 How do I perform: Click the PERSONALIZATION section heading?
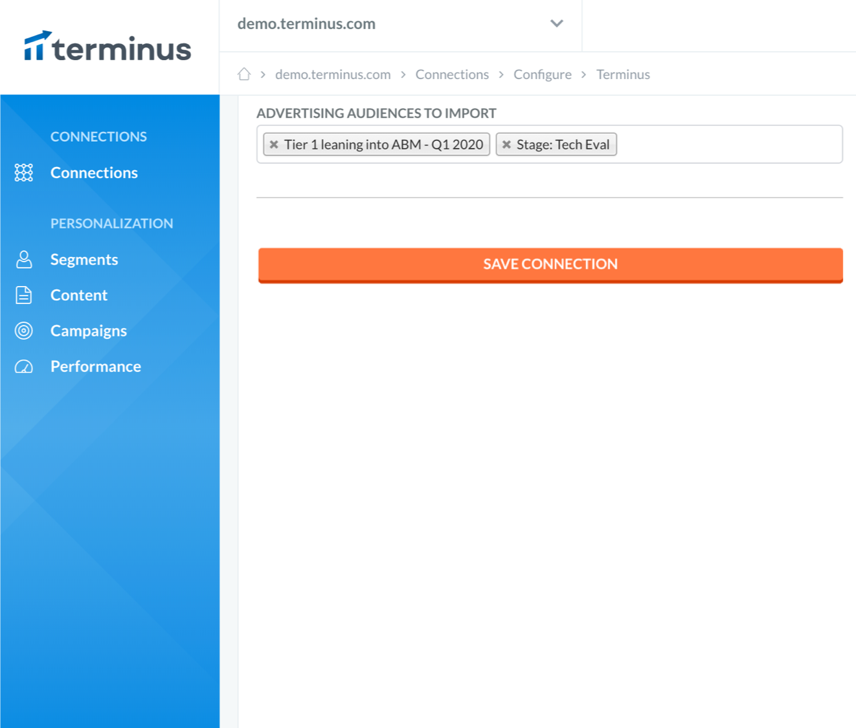click(x=112, y=223)
